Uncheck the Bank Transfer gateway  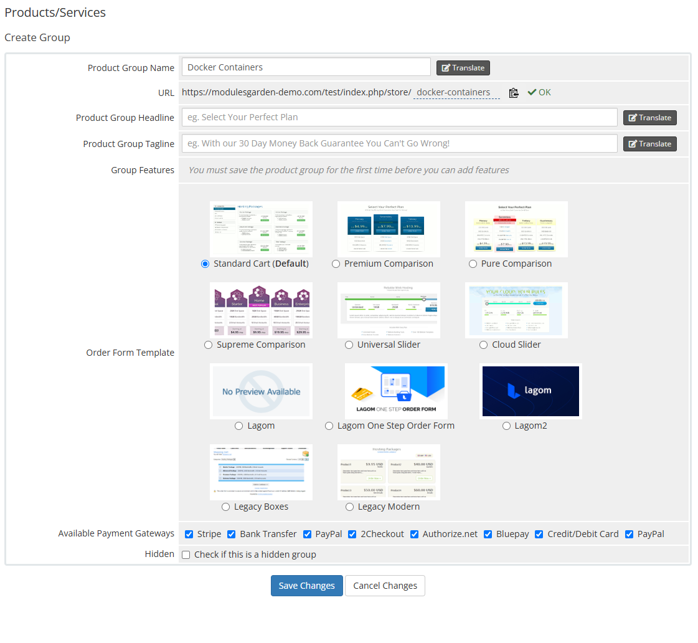(x=232, y=535)
